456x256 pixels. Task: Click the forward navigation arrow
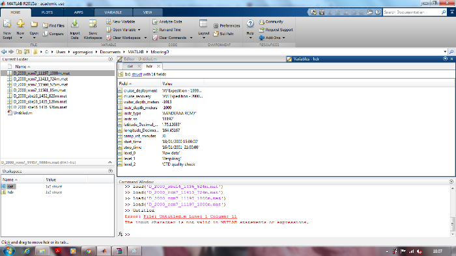pyautogui.click(x=11, y=51)
